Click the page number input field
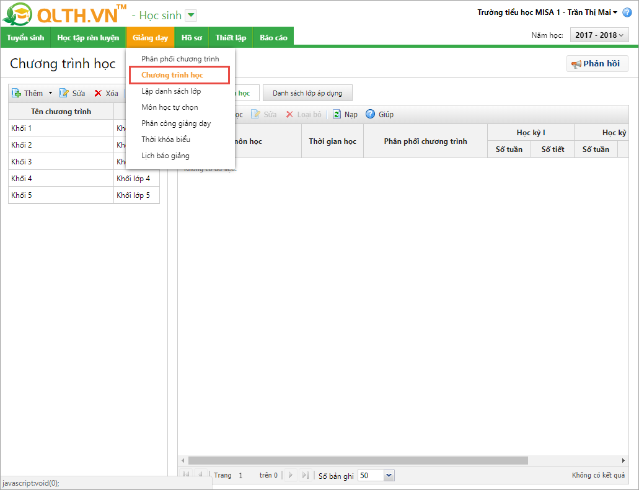 tap(245, 475)
